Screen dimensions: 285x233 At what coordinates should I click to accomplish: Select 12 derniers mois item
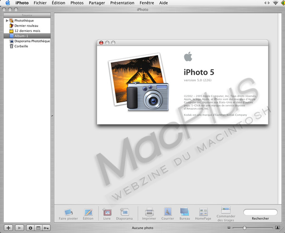27,31
